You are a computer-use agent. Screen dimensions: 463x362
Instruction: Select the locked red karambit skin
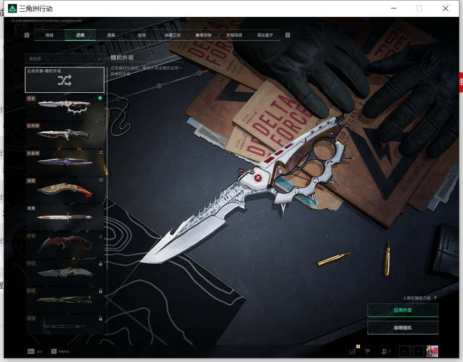tap(65, 244)
